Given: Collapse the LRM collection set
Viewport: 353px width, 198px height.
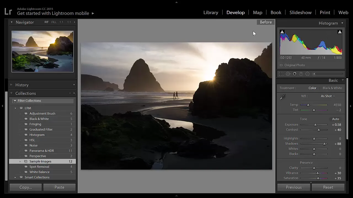Looking at the screenshot, I should (x=15, y=108).
